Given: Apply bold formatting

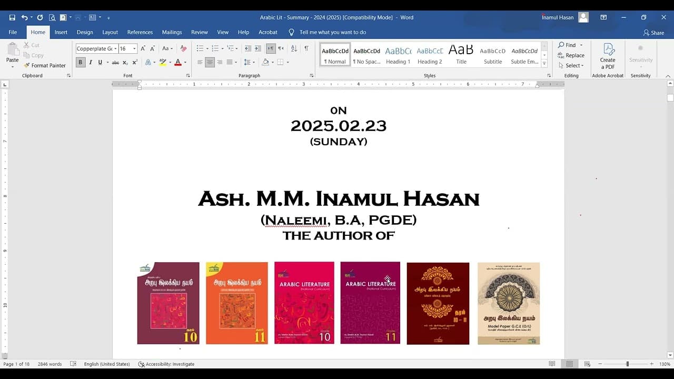Looking at the screenshot, I should (80, 62).
